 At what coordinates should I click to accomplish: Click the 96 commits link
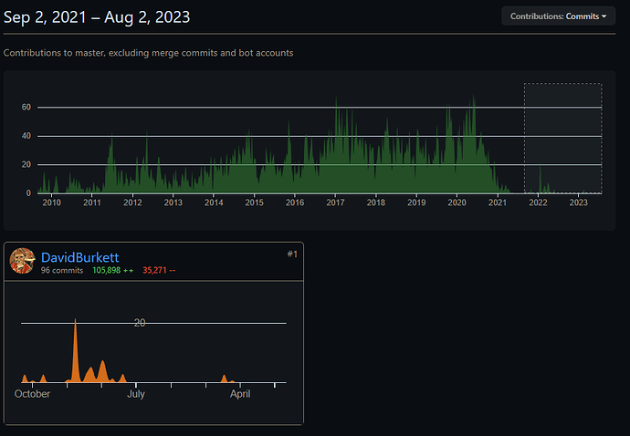point(62,270)
